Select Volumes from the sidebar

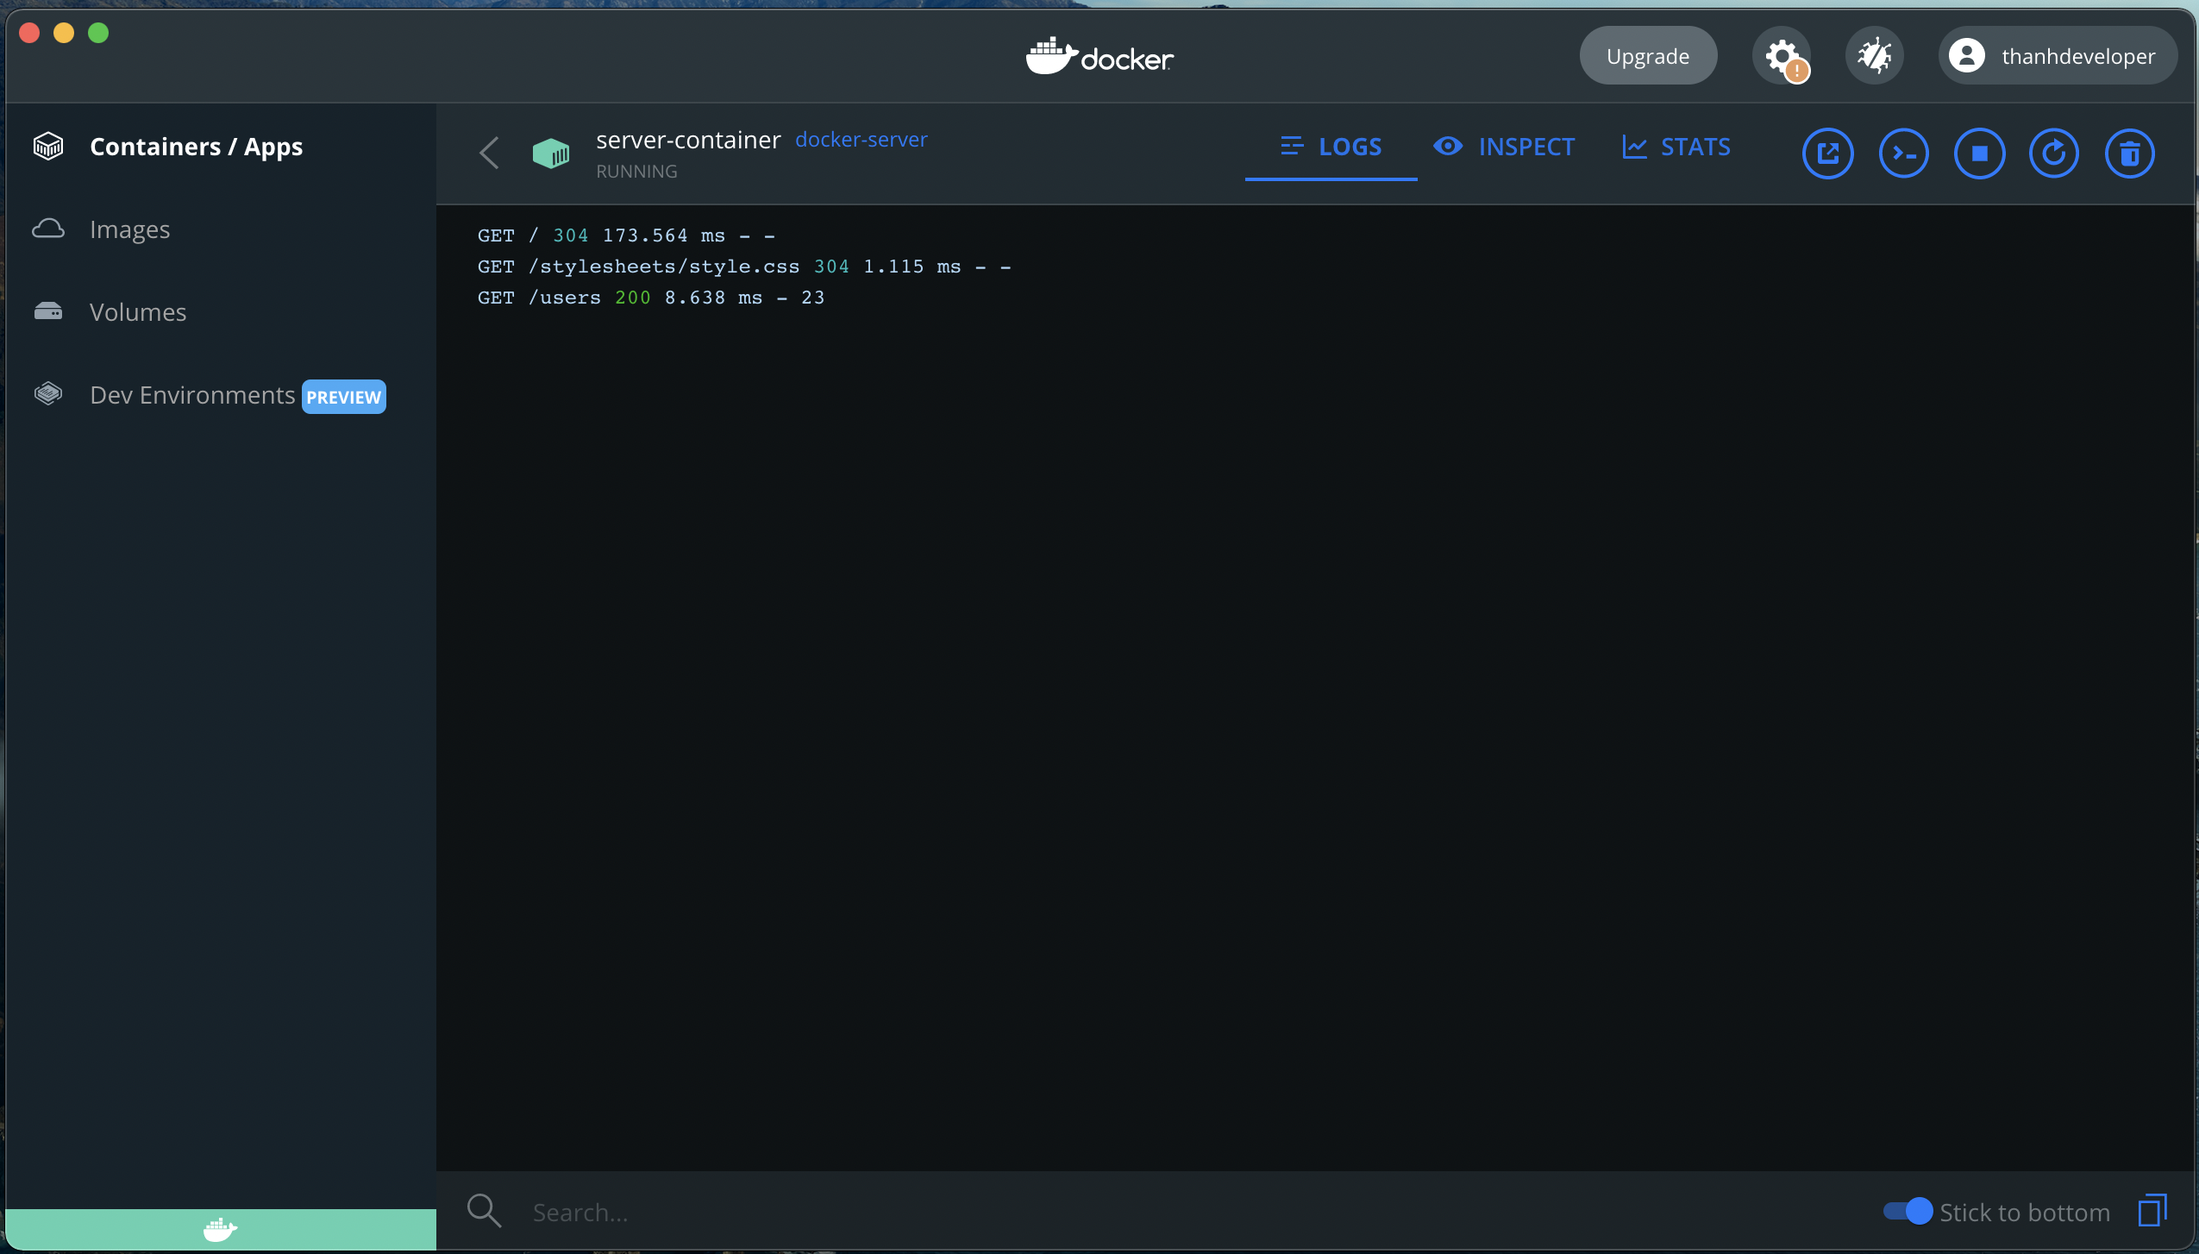(x=137, y=311)
